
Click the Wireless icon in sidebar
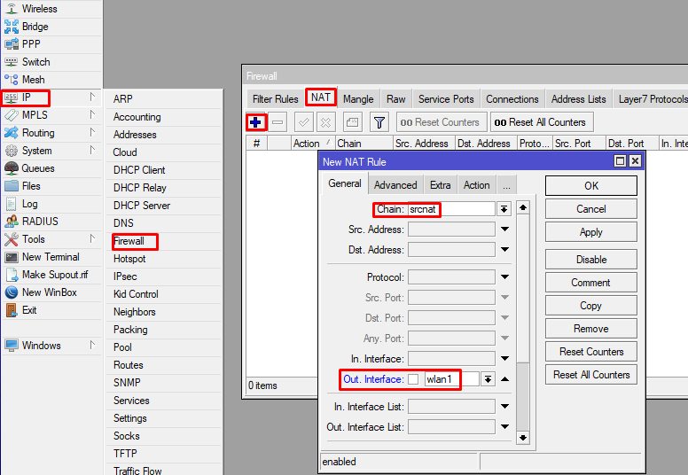12,9
